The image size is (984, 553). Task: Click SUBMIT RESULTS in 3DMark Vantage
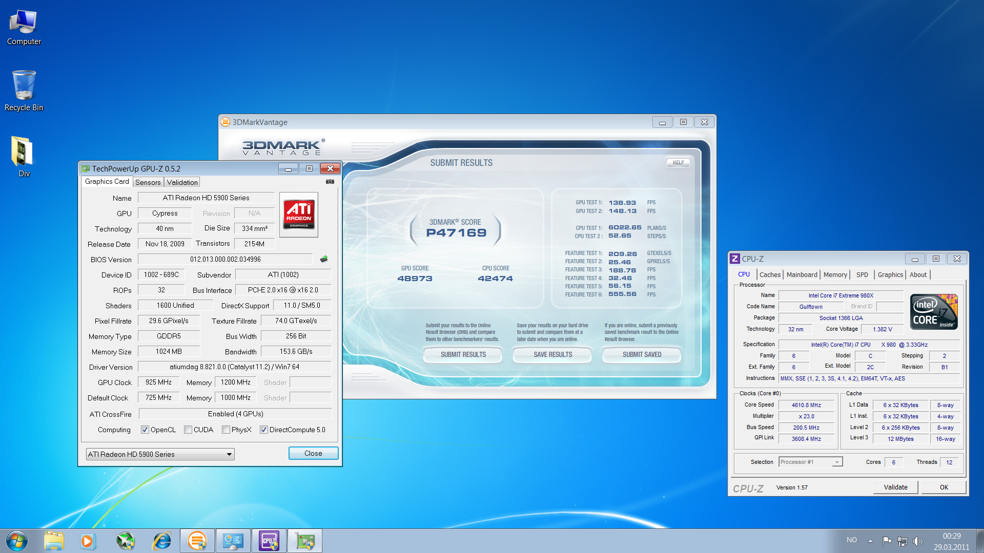(463, 354)
